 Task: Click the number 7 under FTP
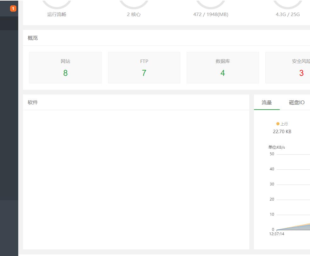pyautogui.click(x=144, y=73)
